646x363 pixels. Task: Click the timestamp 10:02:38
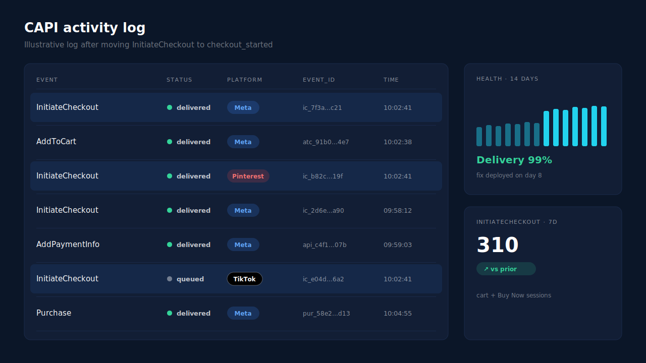pyautogui.click(x=398, y=142)
